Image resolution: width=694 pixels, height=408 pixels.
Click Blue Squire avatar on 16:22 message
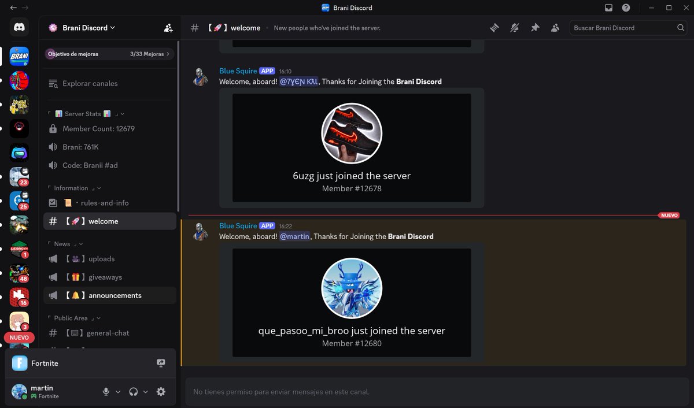click(x=201, y=232)
